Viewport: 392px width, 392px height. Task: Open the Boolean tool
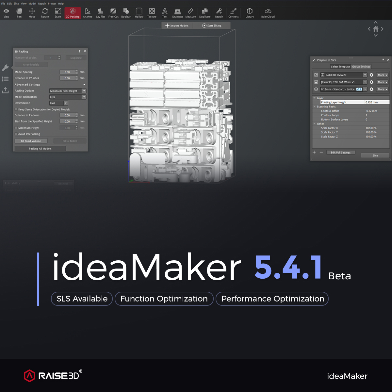(x=126, y=13)
